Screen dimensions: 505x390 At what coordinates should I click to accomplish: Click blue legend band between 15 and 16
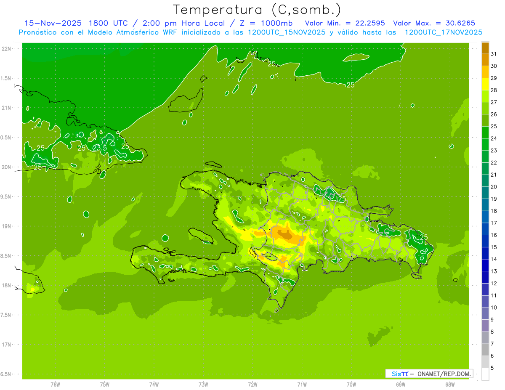click(485, 241)
